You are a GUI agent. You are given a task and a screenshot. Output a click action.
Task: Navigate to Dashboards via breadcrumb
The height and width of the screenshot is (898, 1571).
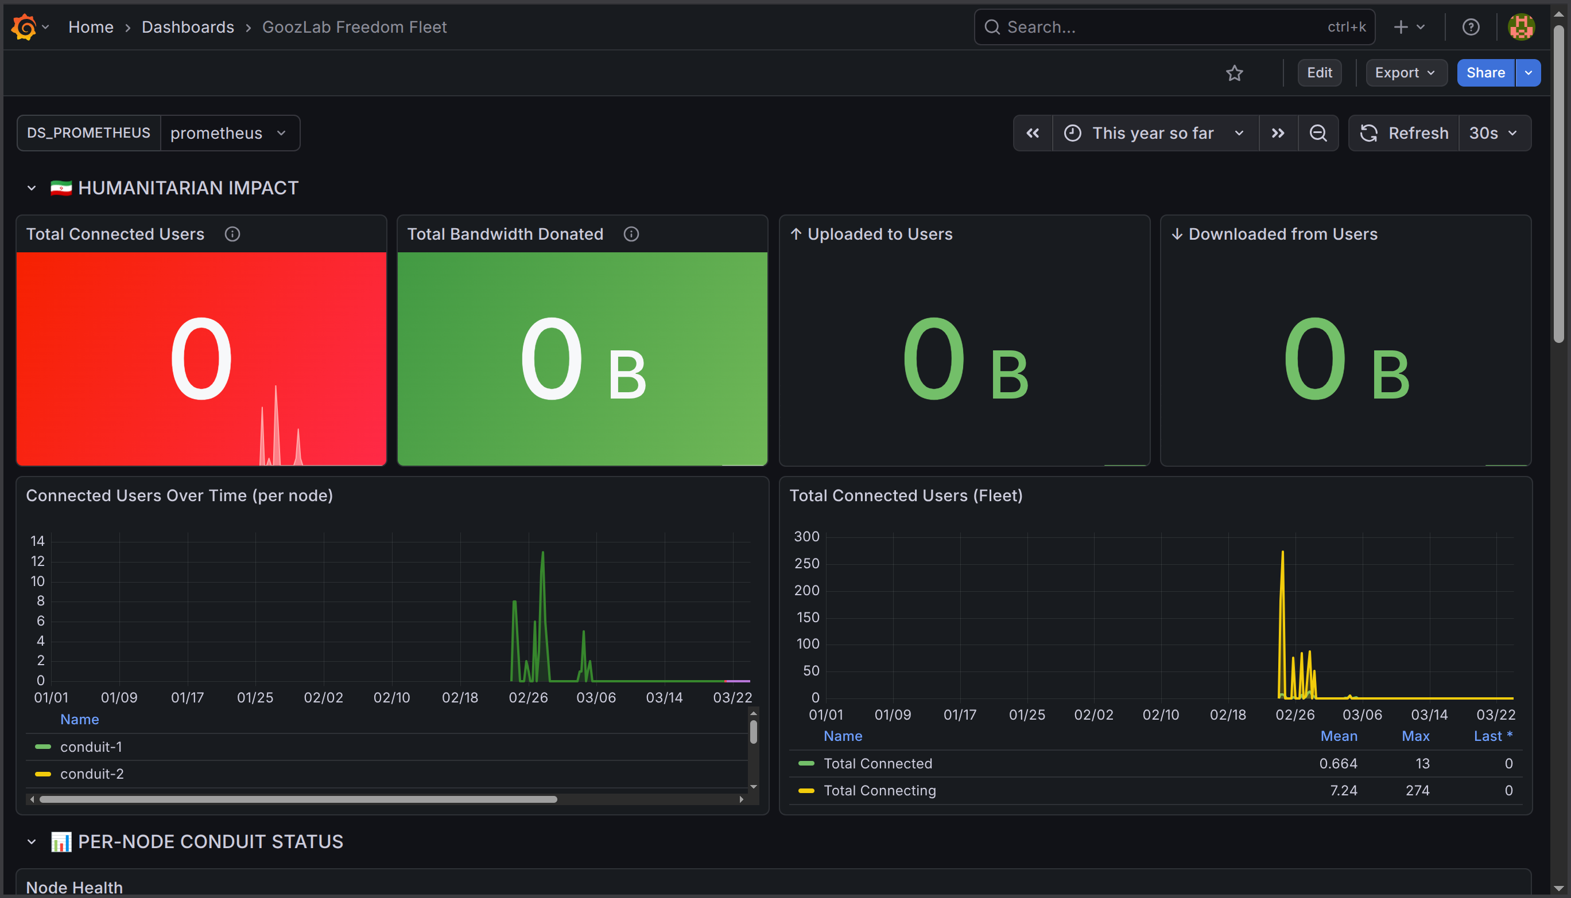(x=188, y=26)
